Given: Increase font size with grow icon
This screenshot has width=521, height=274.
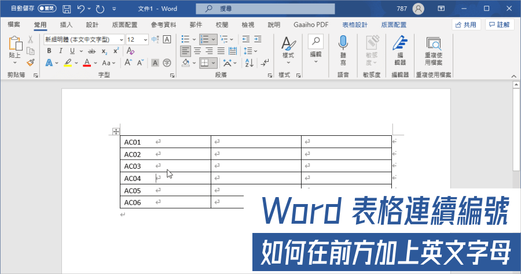Looking at the screenshot, I should click(128, 62).
